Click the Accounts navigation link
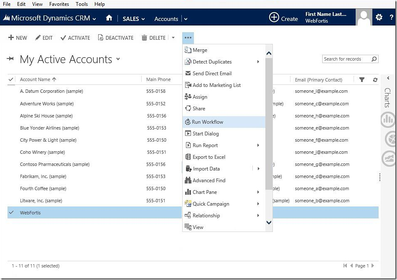This screenshot has height=280, width=397. click(166, 19)
